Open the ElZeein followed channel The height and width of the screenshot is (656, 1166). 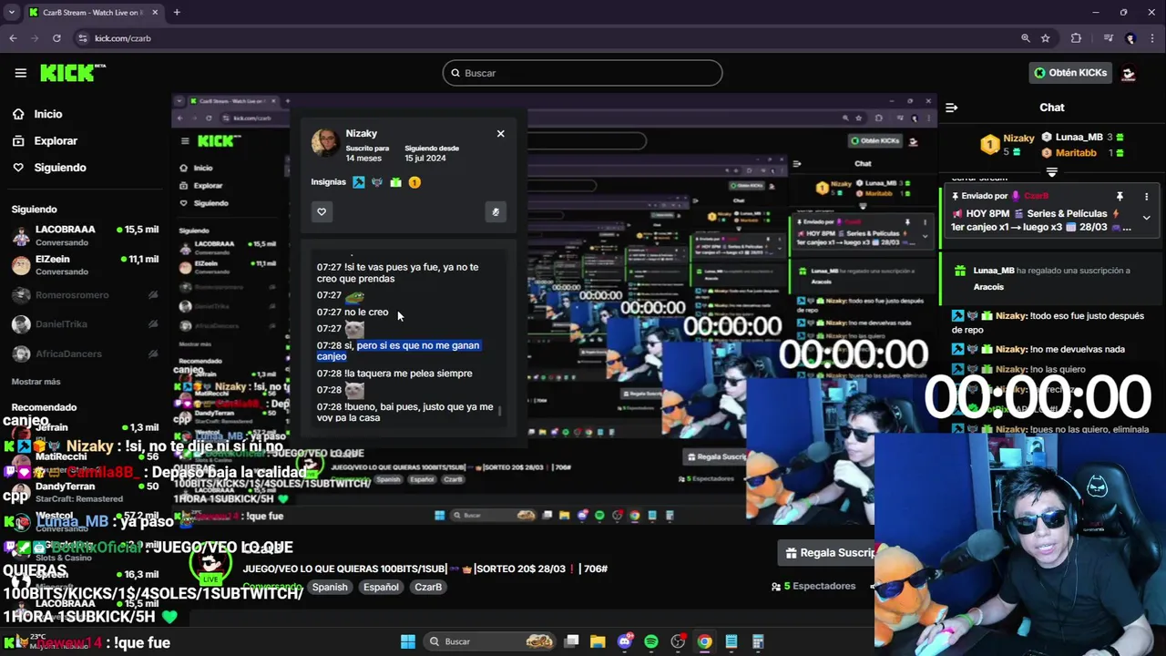pyautogui.click(x=85, y=265)
